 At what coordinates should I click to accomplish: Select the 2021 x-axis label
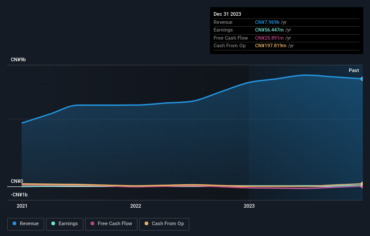tap(22, 206)
